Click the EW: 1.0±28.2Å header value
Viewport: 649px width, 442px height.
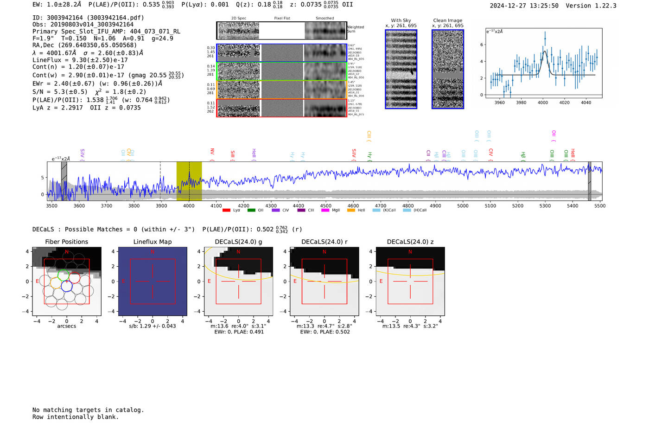57,4
